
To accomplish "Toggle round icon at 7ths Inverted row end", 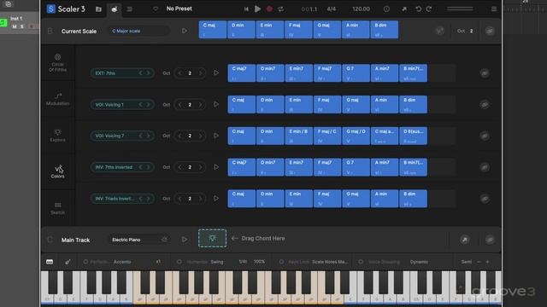I will click(x=485, y=167).
